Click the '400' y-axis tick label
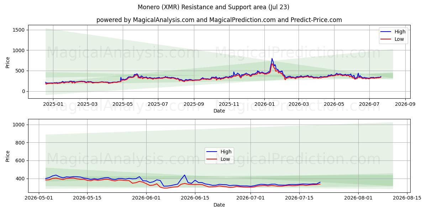Image resolution: width=427 pixels, height=213 pixels. click(x=20, y=179)
